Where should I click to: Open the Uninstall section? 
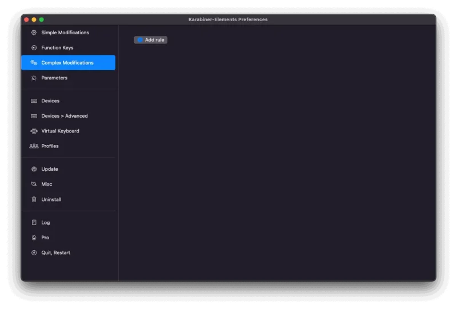click(68, 199)
